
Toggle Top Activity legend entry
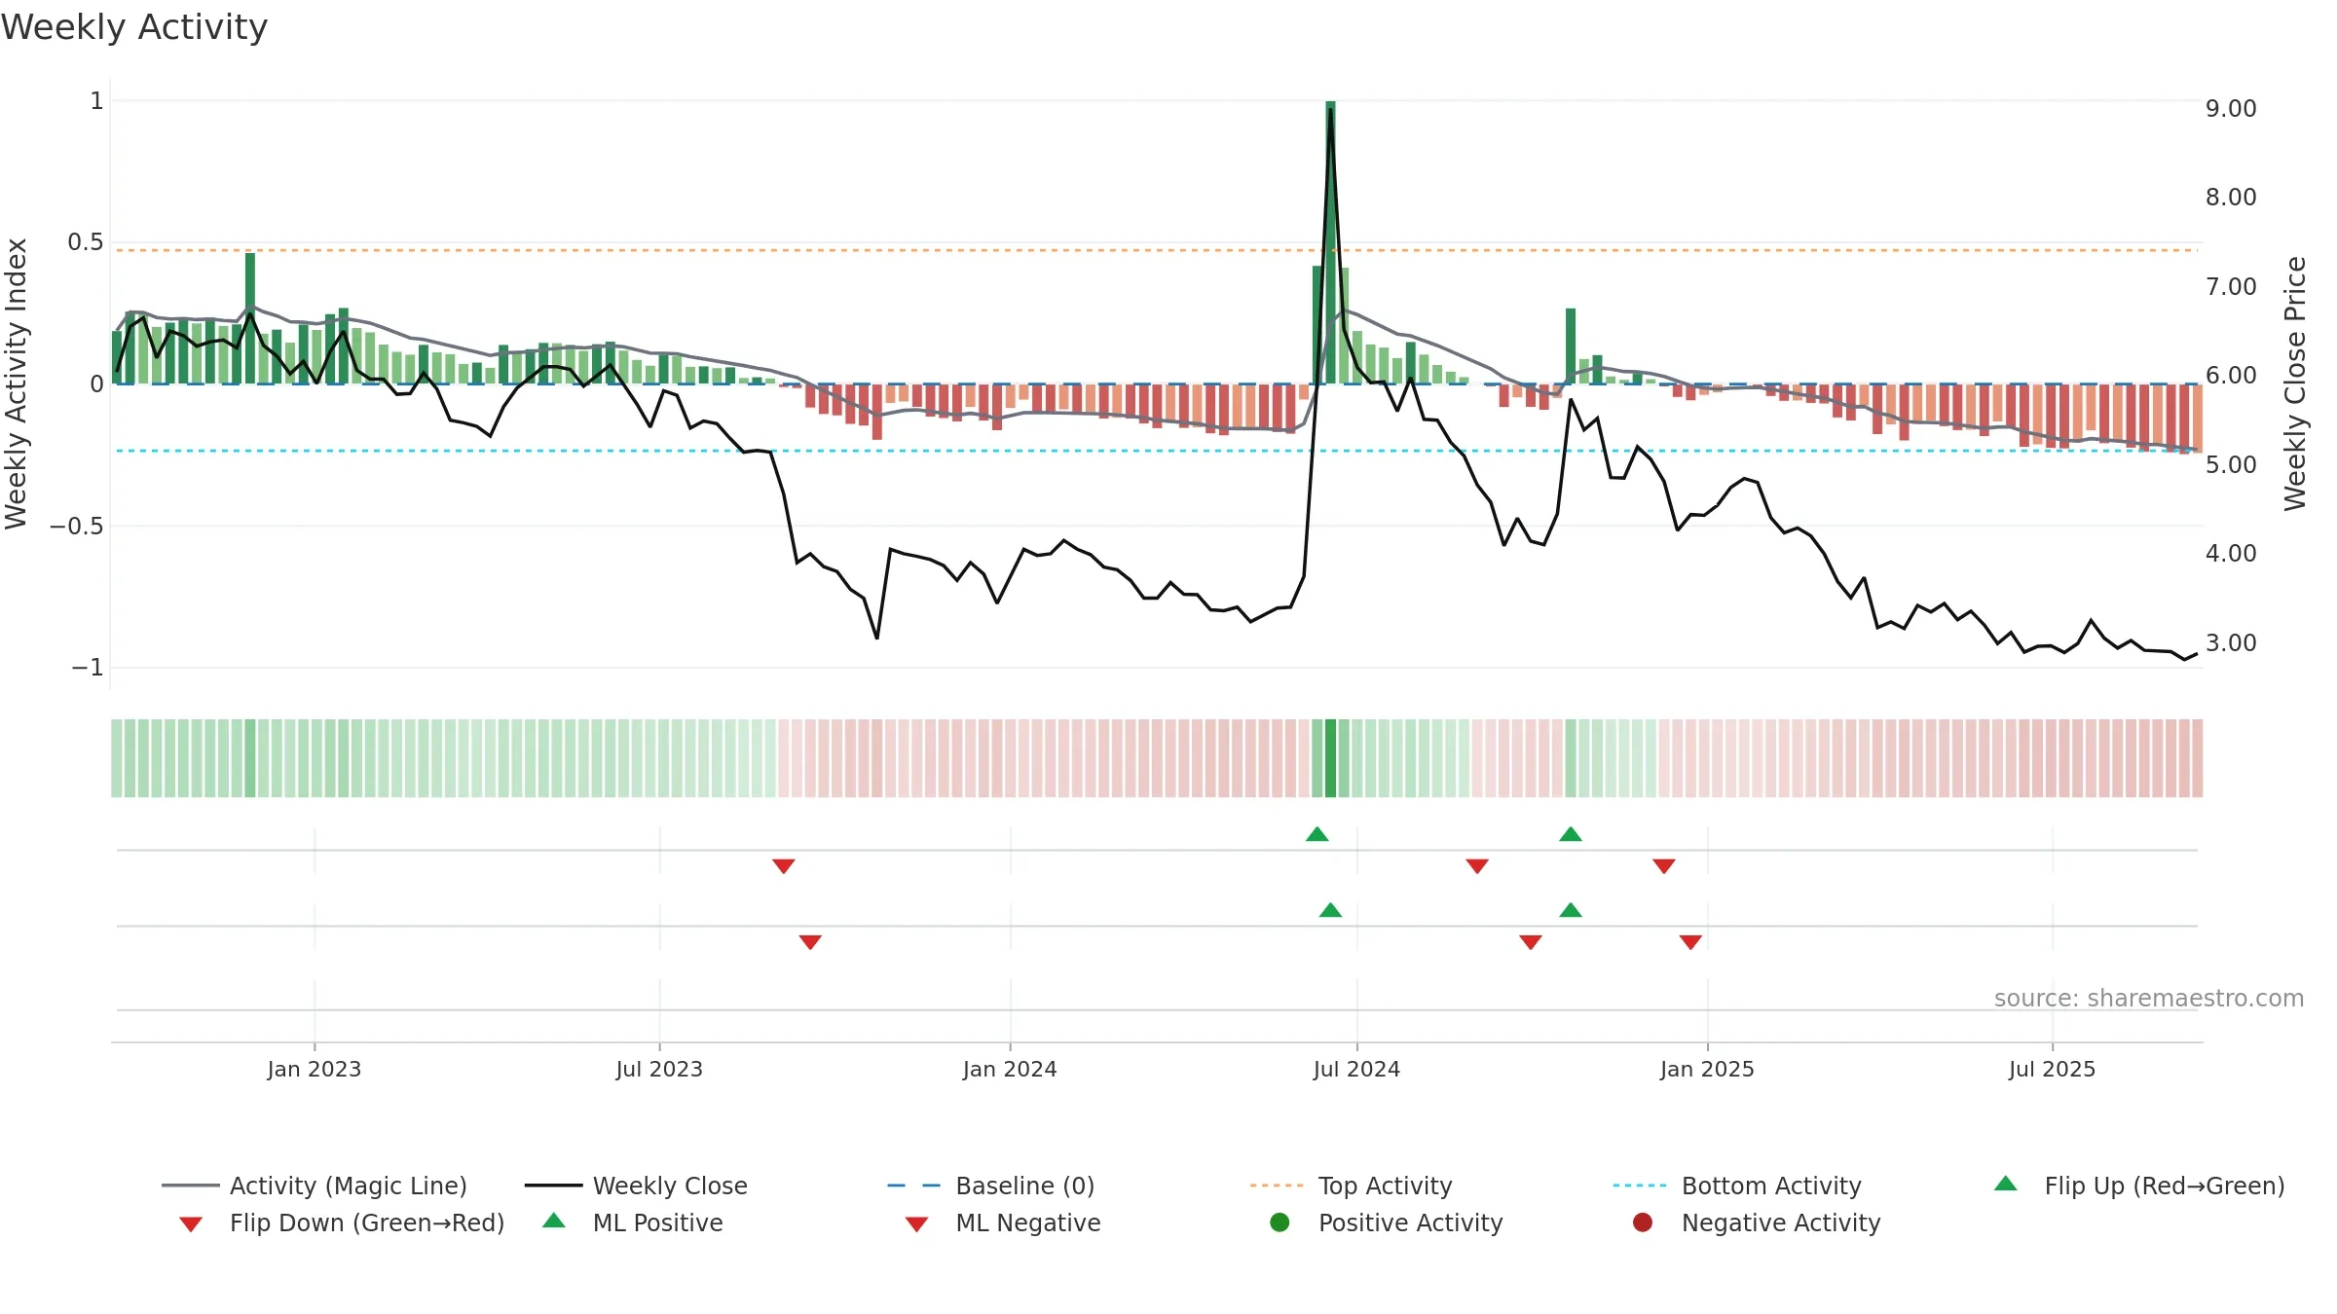coord(1352,1186)
